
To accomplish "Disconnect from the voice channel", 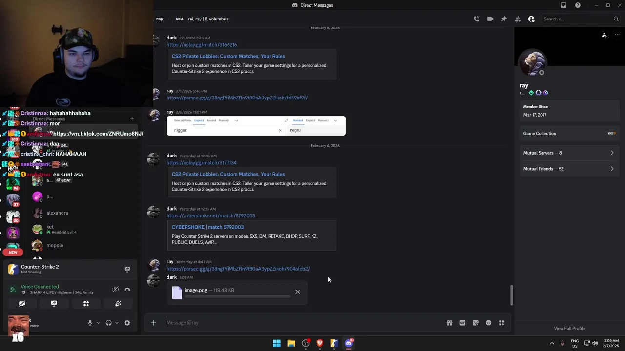I will (x=127, y=290).
